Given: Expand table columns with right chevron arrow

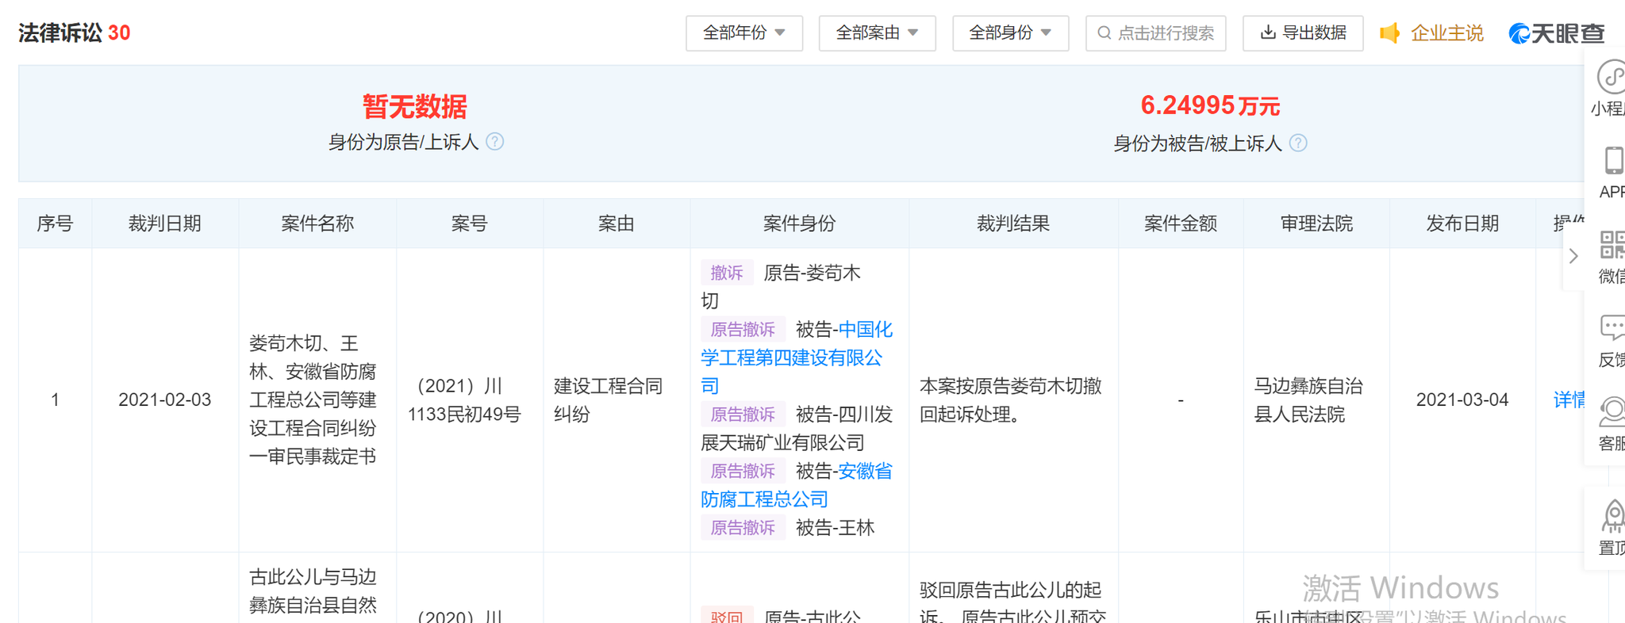Looking at the screenshot, I should click(x=1573, y=256).
